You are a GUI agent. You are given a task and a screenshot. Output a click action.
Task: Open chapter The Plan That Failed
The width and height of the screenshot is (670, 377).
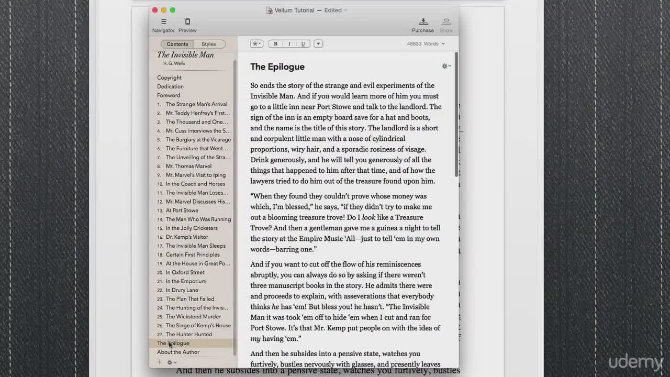190,299
